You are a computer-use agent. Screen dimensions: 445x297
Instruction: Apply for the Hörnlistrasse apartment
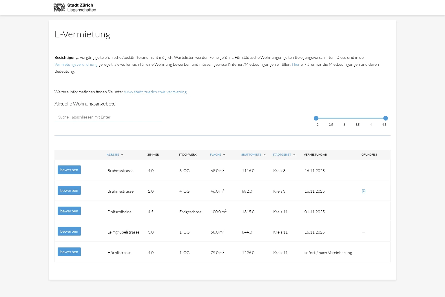pos(69,252)
